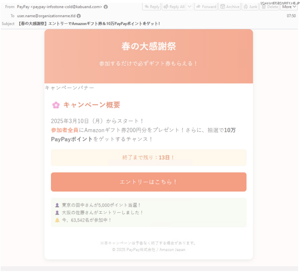Viewport: 302px width, 274px height.
Task: Mark the email as Junk
Action: point(250,7)
